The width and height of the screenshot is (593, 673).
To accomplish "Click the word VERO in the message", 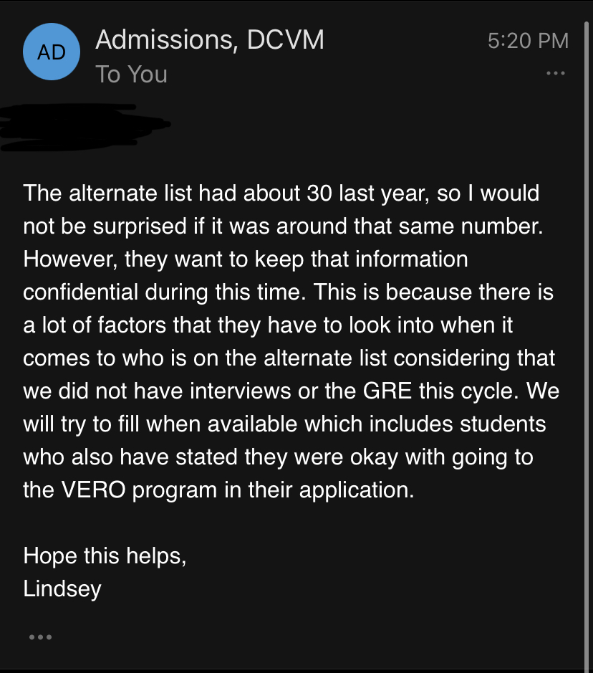I will [x=94, y=490].
